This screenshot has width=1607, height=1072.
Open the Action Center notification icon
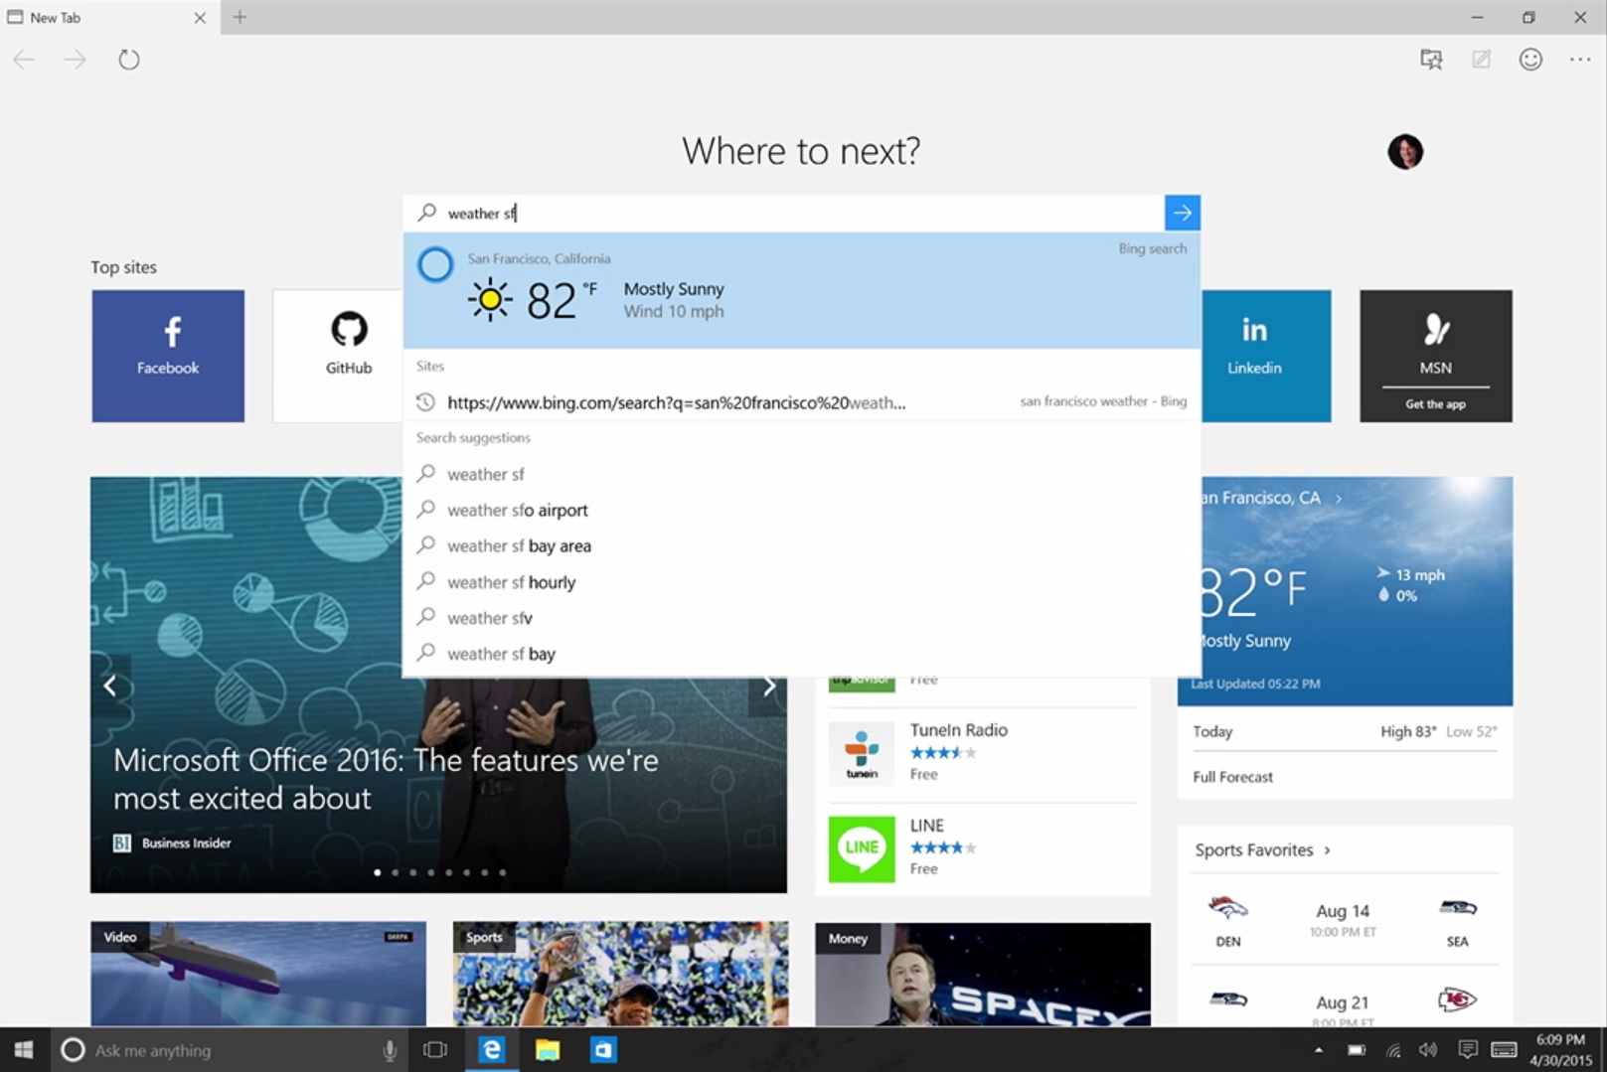click(1468, 1050)
